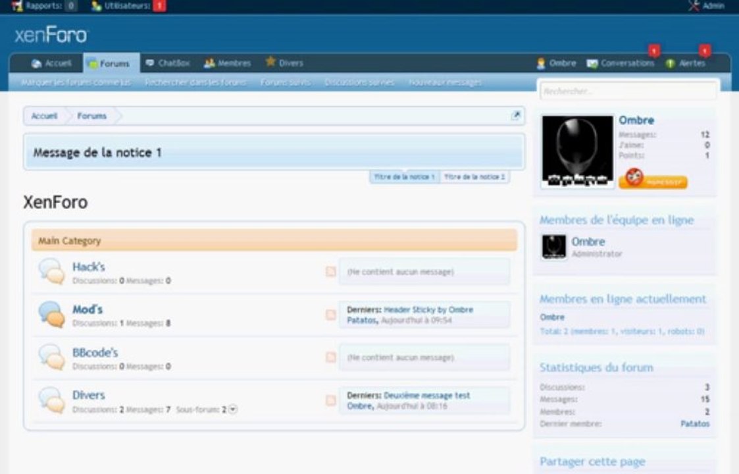Open Ombre Administrator profile link
This screenshot has width=739, height=474.
tap(588, 242)
